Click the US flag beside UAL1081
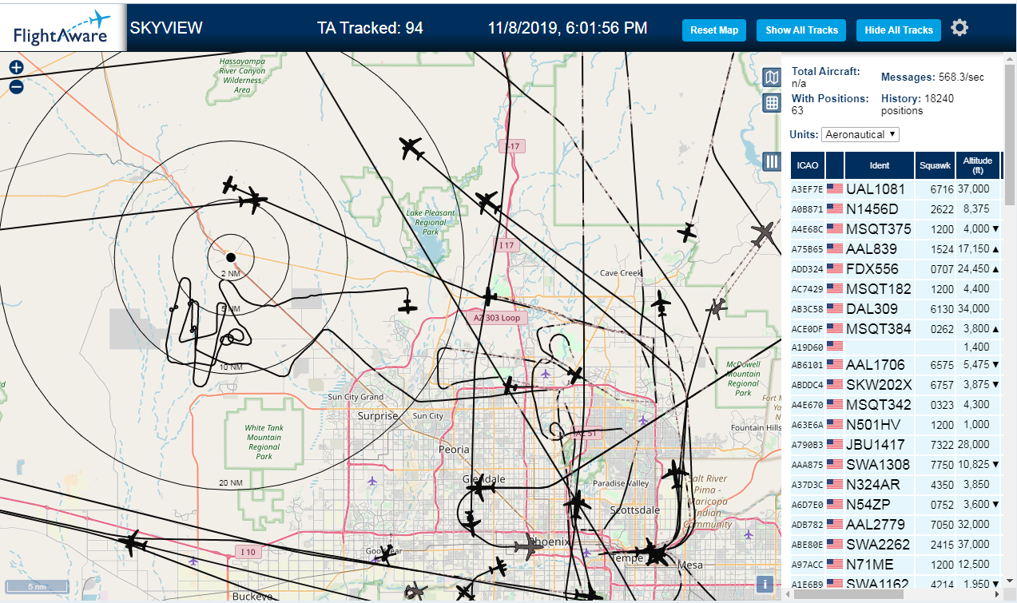The height and width of the screenshot is (603, 1017). [x=835, y=189]
